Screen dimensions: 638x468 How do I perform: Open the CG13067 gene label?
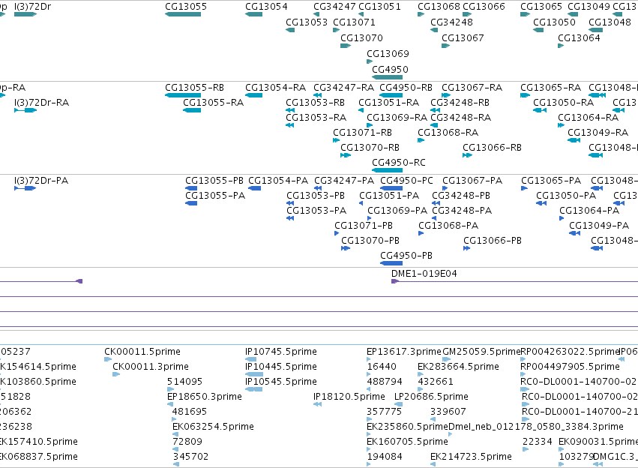pyautogui.click(x=463, y=37)
